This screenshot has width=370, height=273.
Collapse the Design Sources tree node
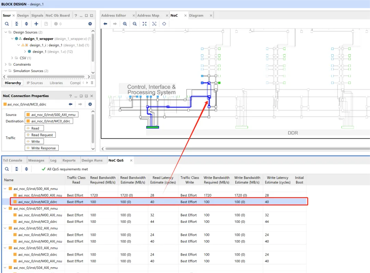click(5, 32)
